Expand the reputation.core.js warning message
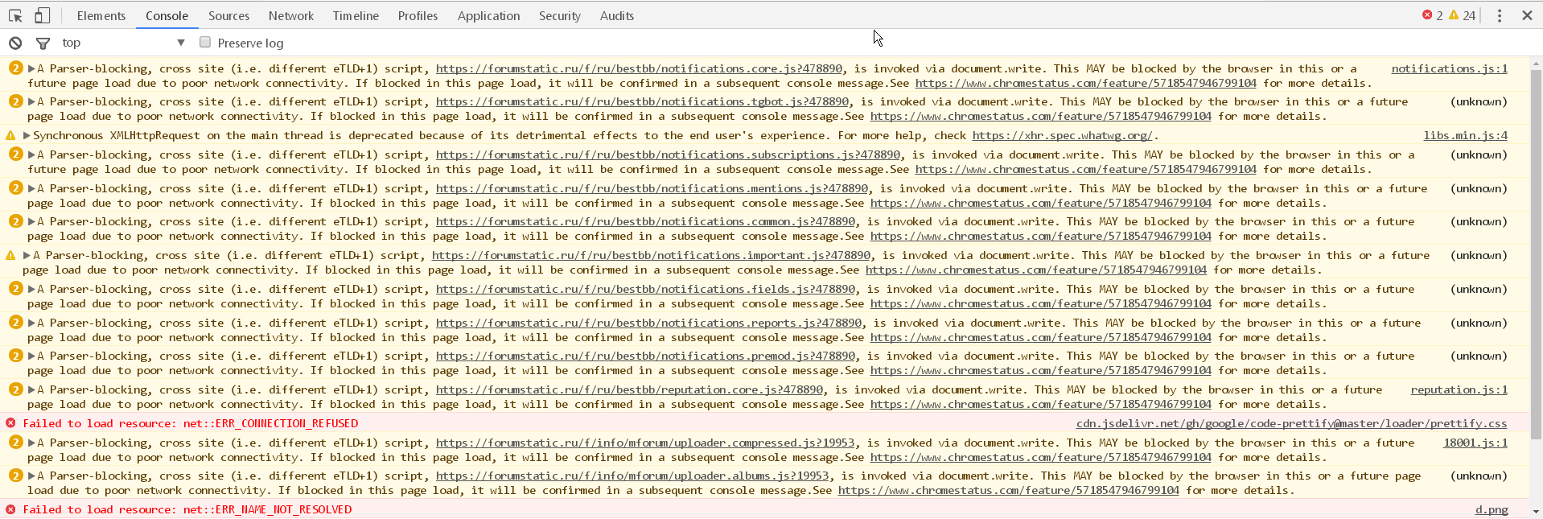Image resolution: width=1543 pixels, height=519 pixels. click(x=32, y=389)
